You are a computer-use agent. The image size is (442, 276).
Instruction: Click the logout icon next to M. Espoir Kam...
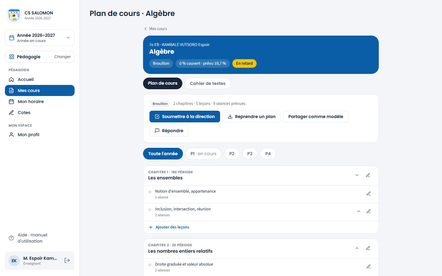(67, 260)
